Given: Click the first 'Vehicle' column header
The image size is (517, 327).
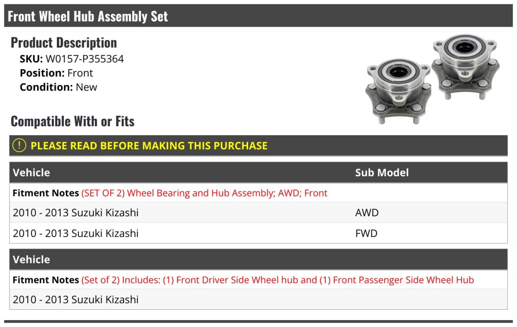Looking at the screenshot, I should click(x=31, y=172).
